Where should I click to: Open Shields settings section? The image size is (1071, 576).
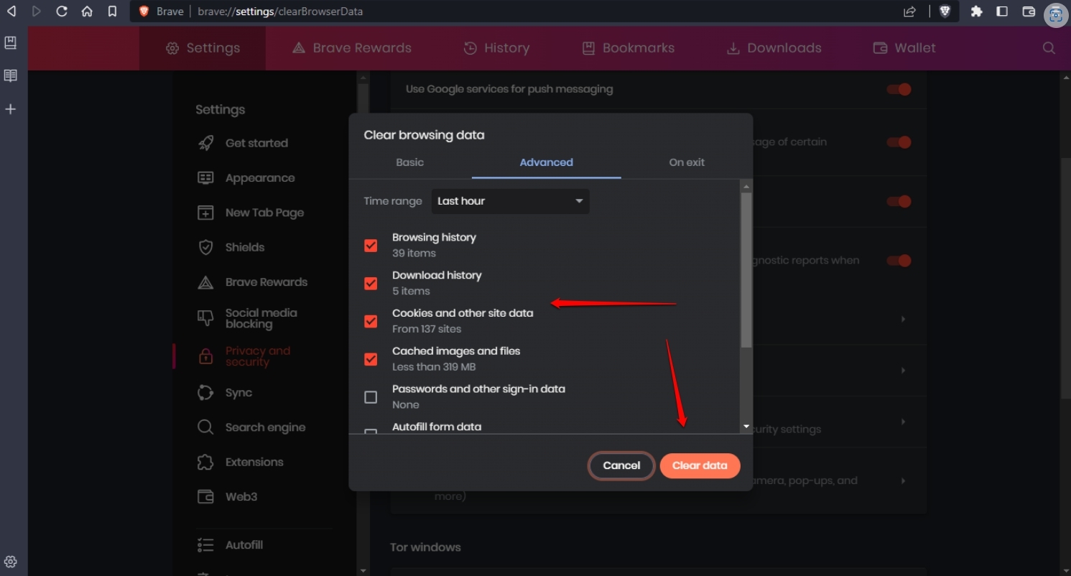pyautogui.click(x=245, y=247)
